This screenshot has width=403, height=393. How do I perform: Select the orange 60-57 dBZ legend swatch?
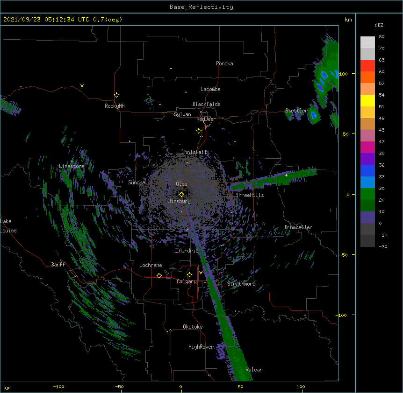(x=367, y=77)
